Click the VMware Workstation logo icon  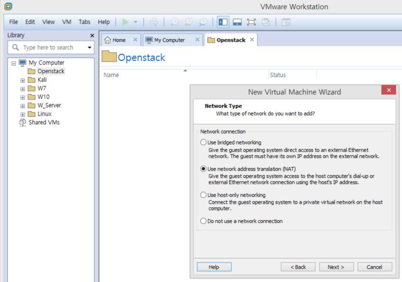[x=8, y=6]
